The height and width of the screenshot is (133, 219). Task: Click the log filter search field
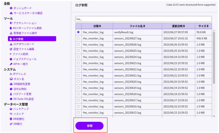click(x=143, y=19)
